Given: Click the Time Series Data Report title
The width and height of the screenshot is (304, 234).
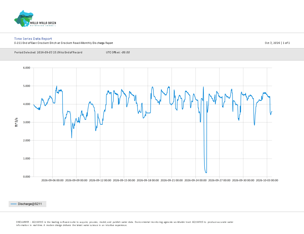Looking at the screenshot, I should pyautogui.click(x=33, y=39).
